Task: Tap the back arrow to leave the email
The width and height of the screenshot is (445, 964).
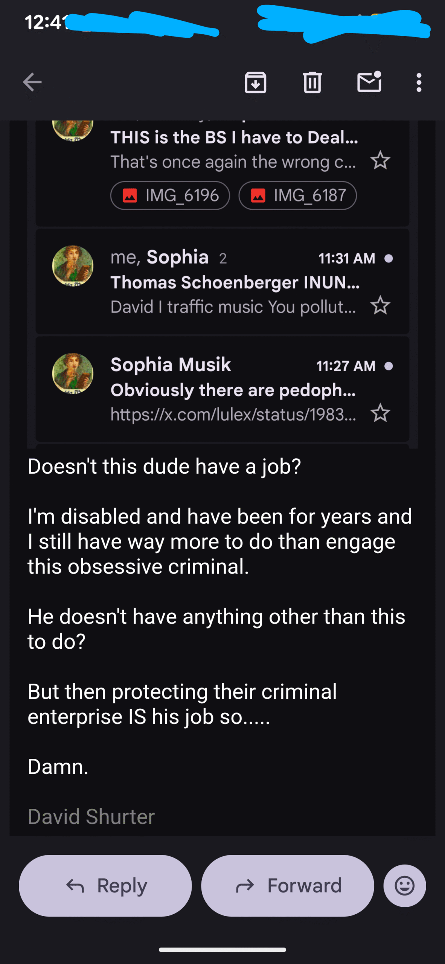Action: point(32,82)
